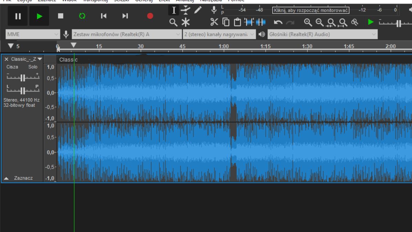Click the lower channel waveform
Image resolution: width=412 pixels, height=232 pixels.
tap(234, 152)
